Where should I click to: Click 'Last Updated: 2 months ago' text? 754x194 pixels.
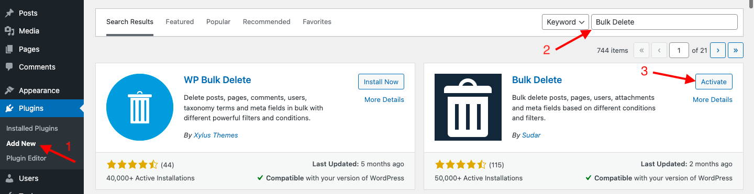pyautogui.click(x=686, y=164)
